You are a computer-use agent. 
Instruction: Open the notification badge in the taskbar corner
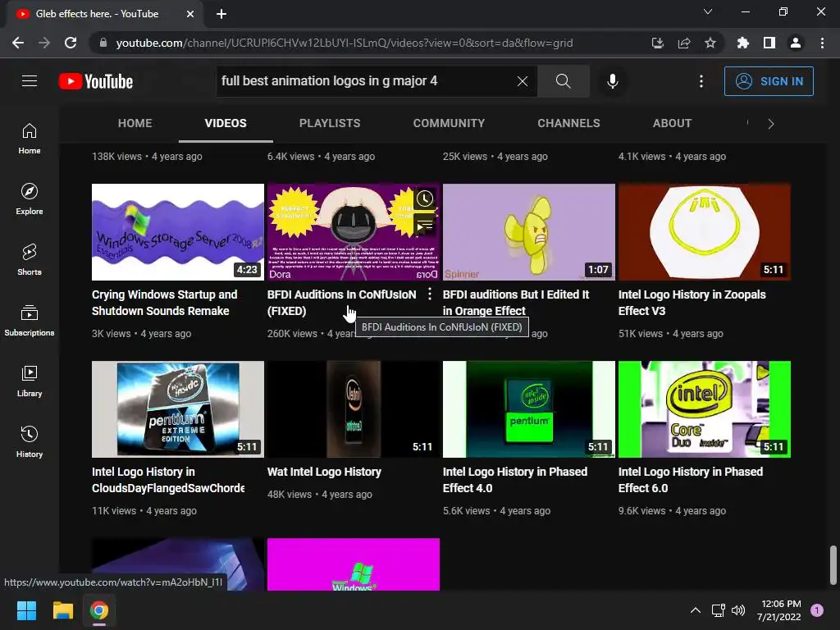coord(817,610)
